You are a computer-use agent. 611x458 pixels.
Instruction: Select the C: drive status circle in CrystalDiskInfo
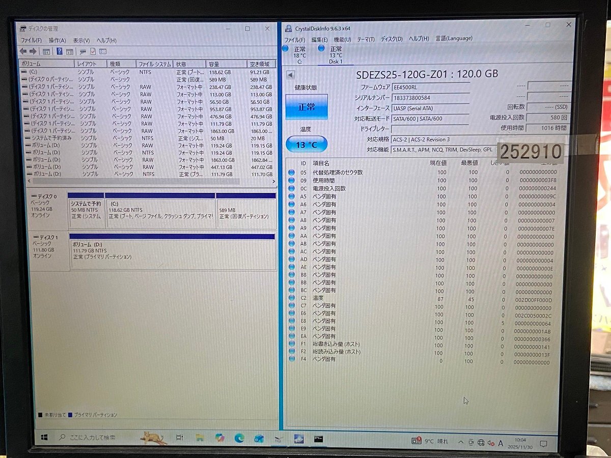click(x=285, y=48)
